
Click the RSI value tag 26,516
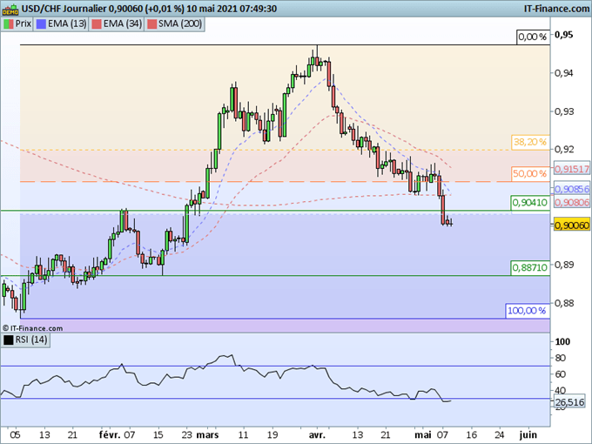tap(569, 402)
